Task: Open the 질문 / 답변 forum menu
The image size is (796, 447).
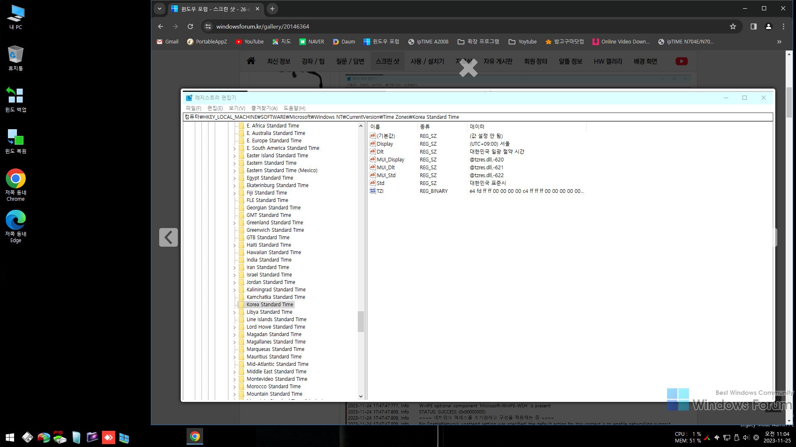Action: click(x=350, y=61)
